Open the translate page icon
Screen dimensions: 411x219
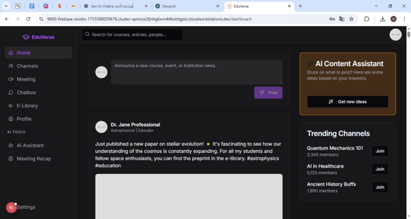tap(342, 19)
